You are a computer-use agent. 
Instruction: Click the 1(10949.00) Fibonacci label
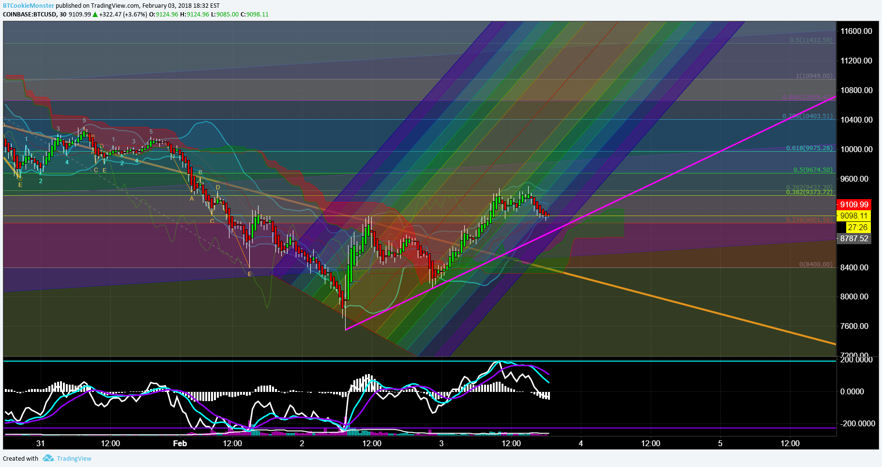pyautogui.click(x=814, y=76)
